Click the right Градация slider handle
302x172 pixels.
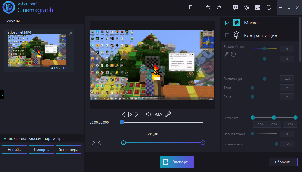(x=295, y=117)
